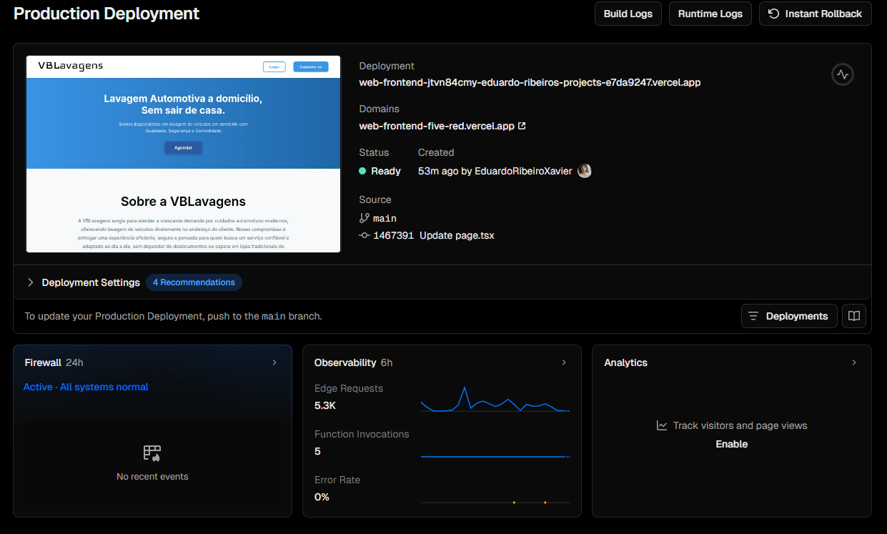887x534 pixels.
Task: Click EduardoRibeiroXavier's profile avatar
Action: (x=584, y=170)
